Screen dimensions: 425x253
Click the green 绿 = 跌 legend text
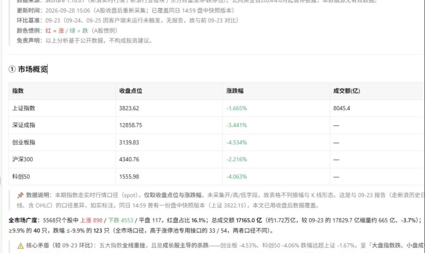pos(79,30)
